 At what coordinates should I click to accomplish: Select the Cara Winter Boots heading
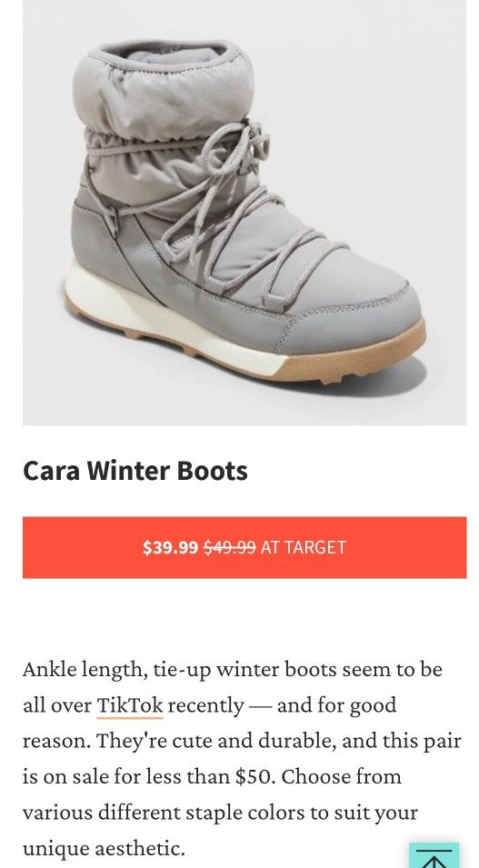[135, 471]
